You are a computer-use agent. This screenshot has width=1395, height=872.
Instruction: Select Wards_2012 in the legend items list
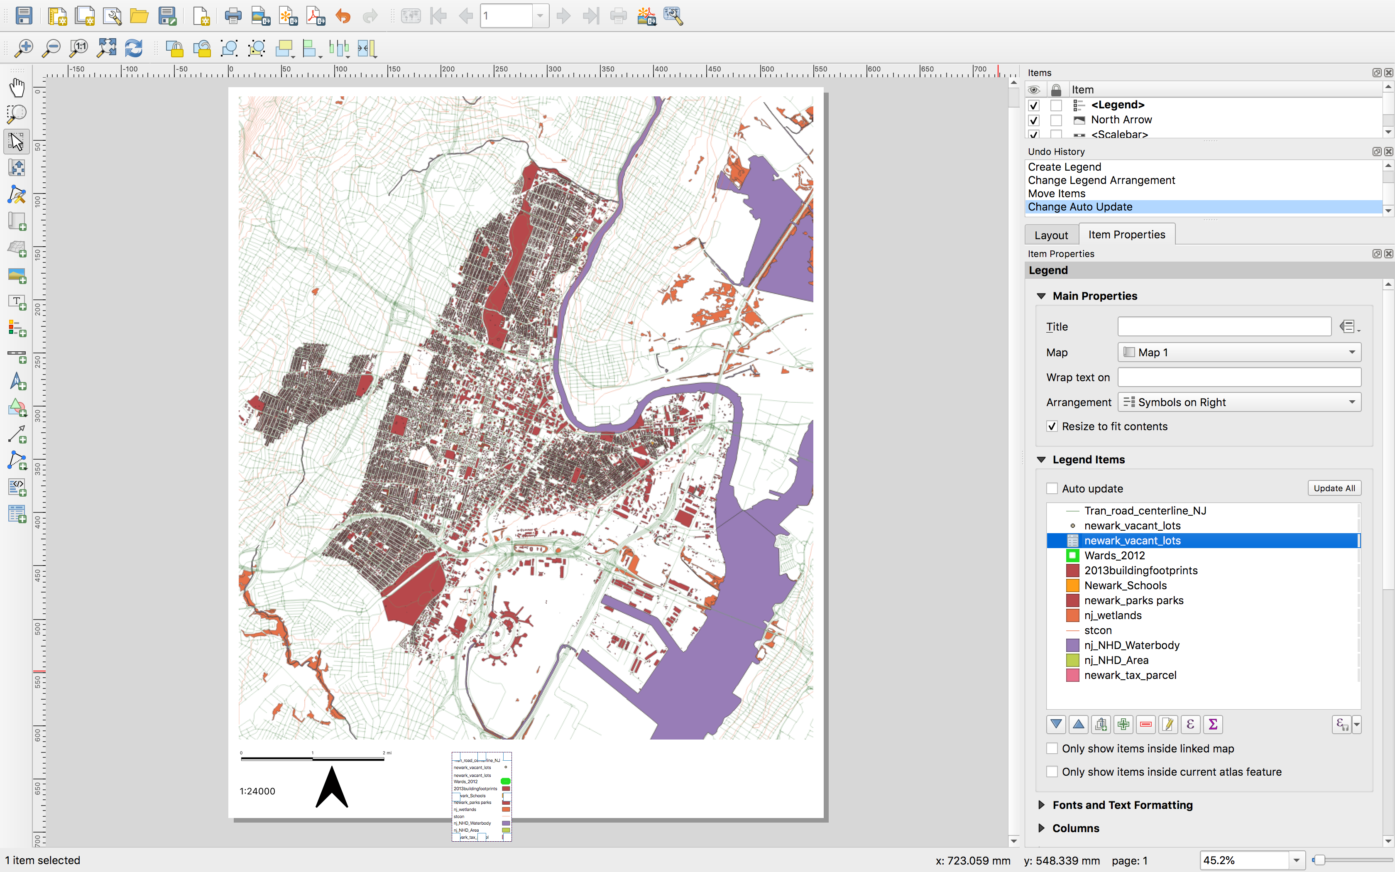(1114, 556)
